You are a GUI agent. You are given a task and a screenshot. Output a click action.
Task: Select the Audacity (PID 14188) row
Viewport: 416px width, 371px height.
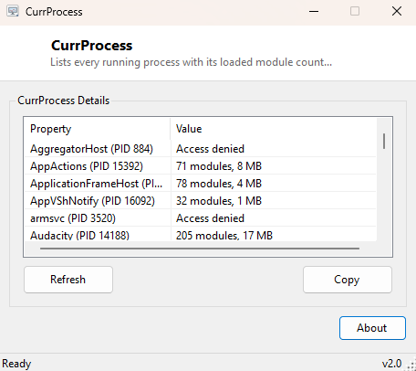(x=201, y=235)
